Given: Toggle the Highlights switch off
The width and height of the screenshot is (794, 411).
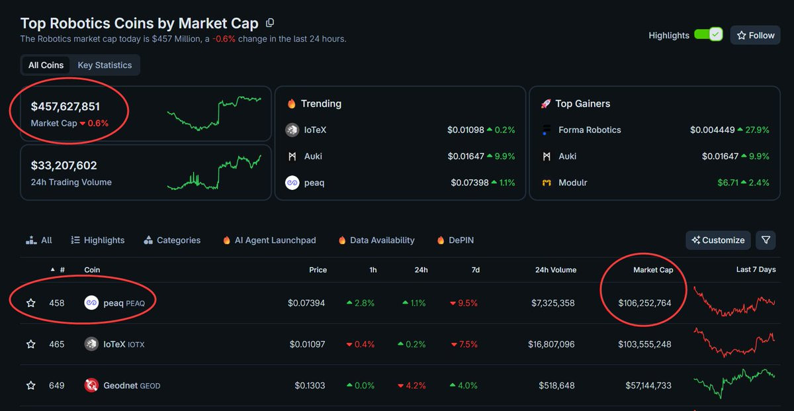Looking at the screenshot, I should click(708, 35).
